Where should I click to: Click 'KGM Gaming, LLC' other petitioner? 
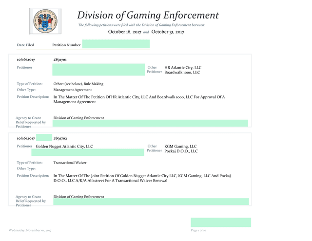tap(180, 147)
